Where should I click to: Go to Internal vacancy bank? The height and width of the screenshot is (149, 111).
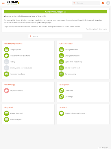click(x=72, y=68)
